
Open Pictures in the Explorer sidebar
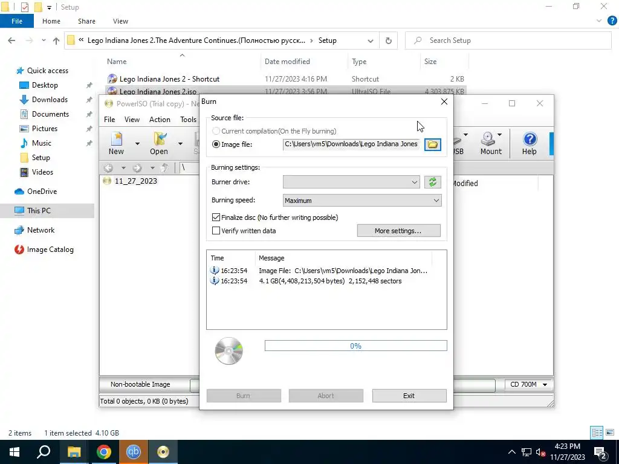(x=39, y=129)
